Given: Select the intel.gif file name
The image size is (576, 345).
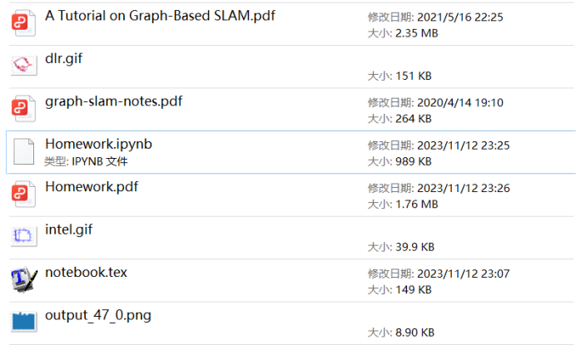Looking at the screenshot, I should (x=68, y=229).
